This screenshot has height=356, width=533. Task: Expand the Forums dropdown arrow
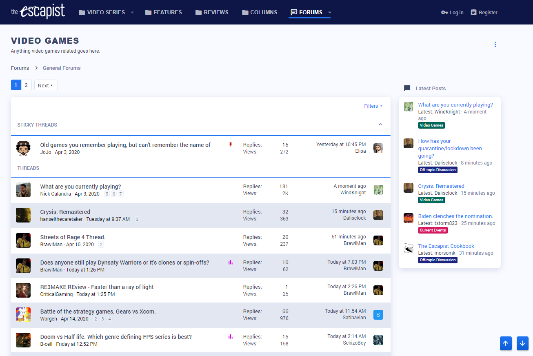point(330,12)
